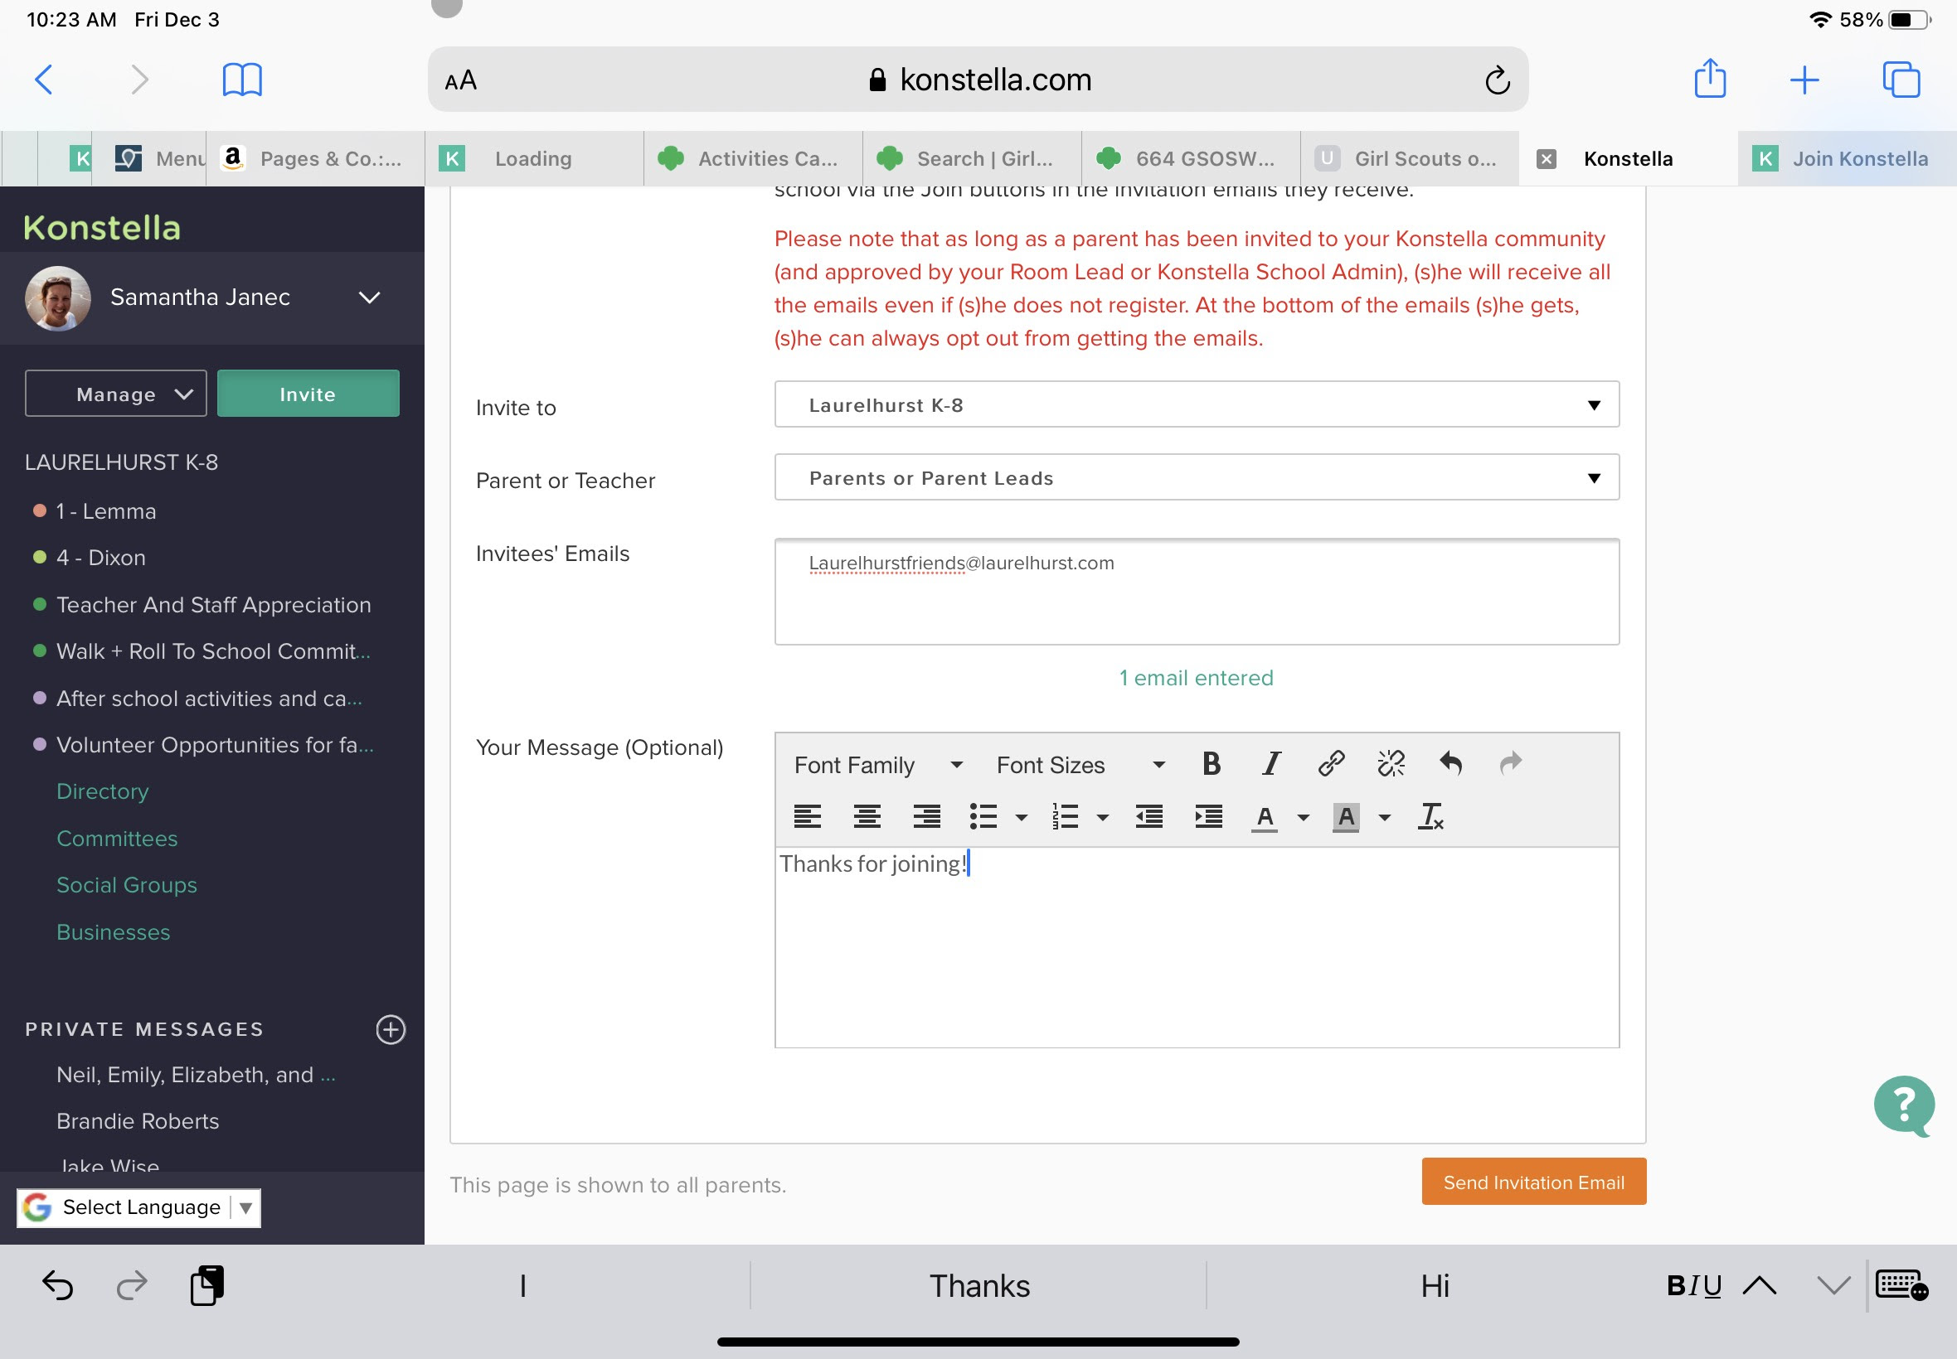Close the Konstella tab with X
1957x1359 pixels.
click(x=1547, y=159)
